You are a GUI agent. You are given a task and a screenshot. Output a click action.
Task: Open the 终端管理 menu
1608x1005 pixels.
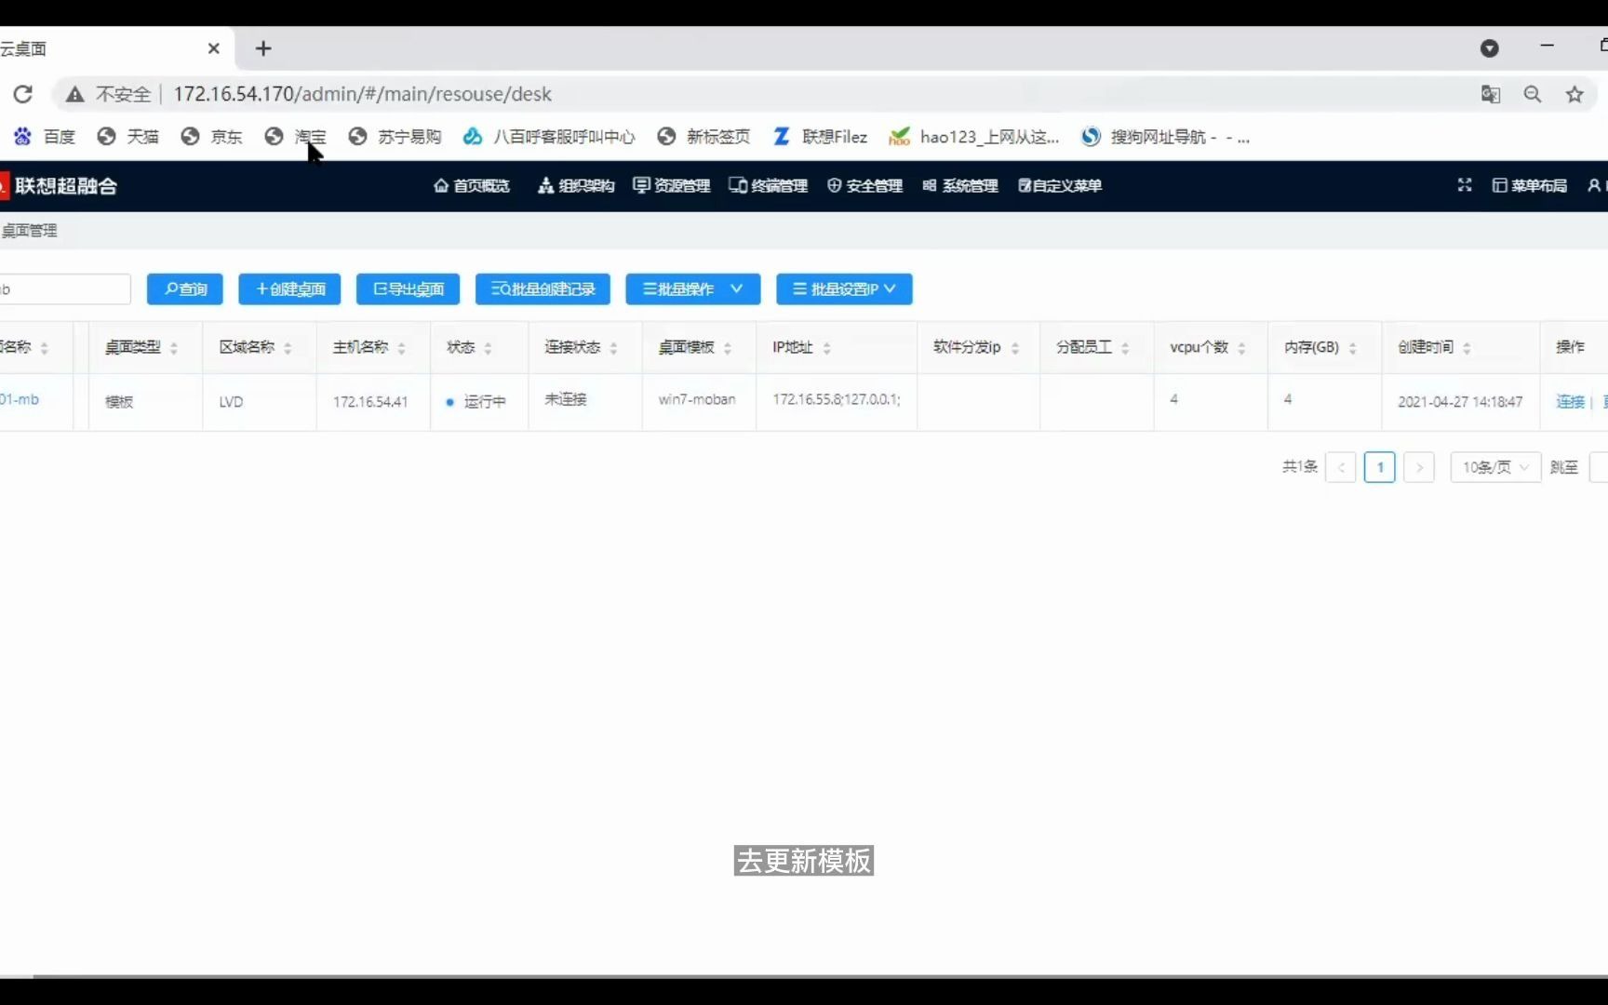tap(768, 185)
